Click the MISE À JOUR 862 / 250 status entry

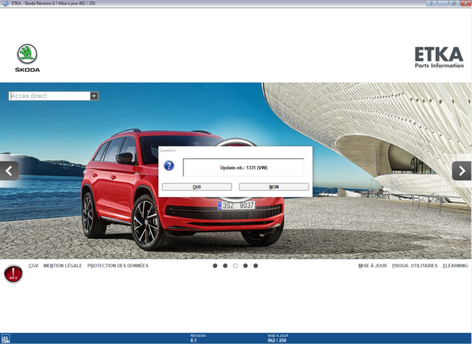point(277,338)
